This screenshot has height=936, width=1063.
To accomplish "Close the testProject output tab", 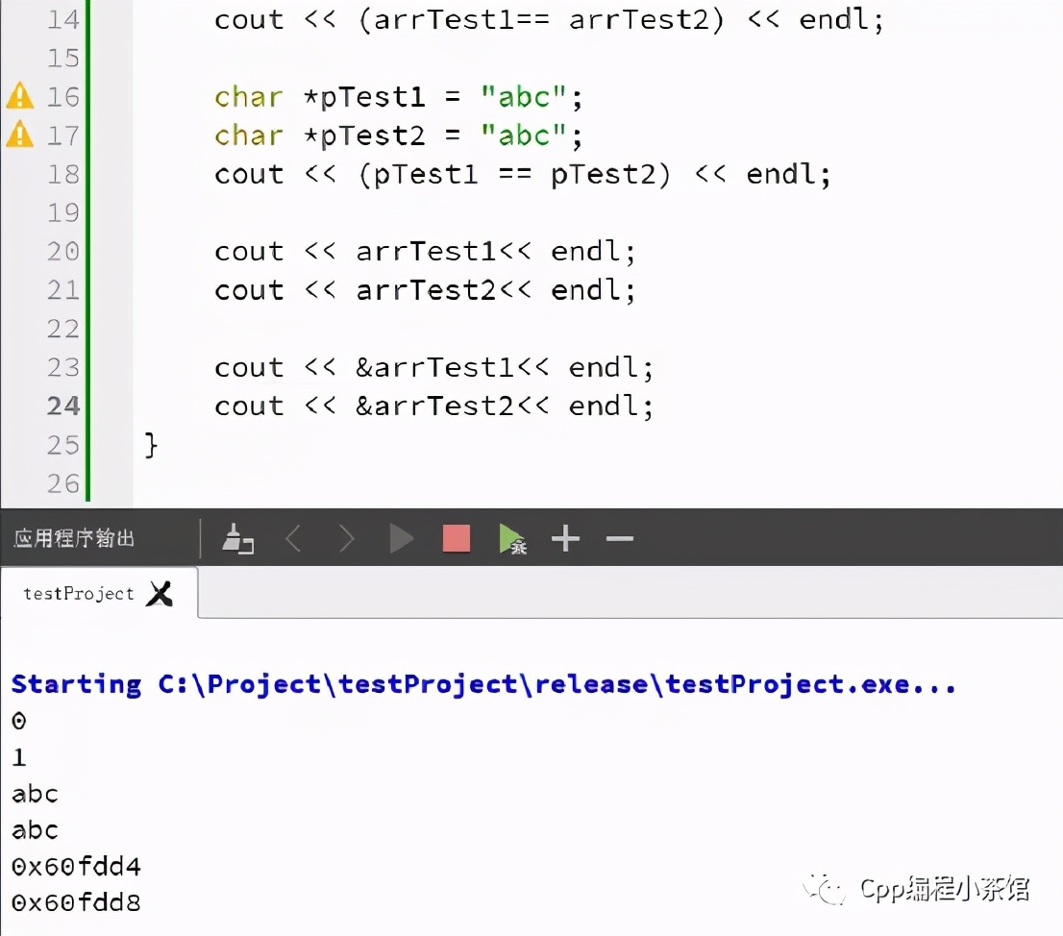I will [160, 594].
